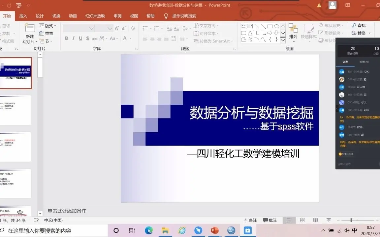Click the notes area 单击此处添加备注
The width and height of the screenshot is (380, 237).
click(x=67, y=211)
